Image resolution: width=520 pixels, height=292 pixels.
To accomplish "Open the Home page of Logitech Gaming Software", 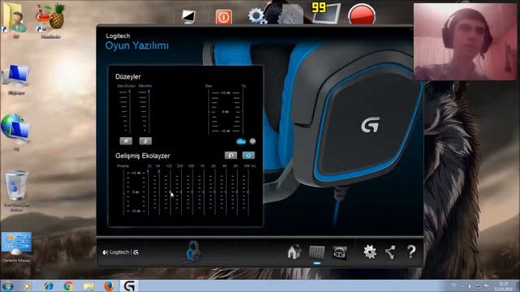I will (x=294, y=252).
